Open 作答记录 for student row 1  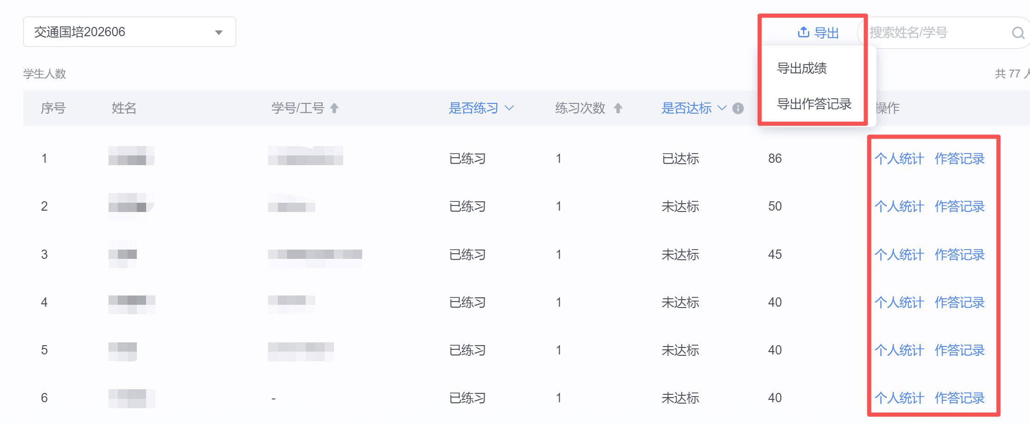[960, 159]
